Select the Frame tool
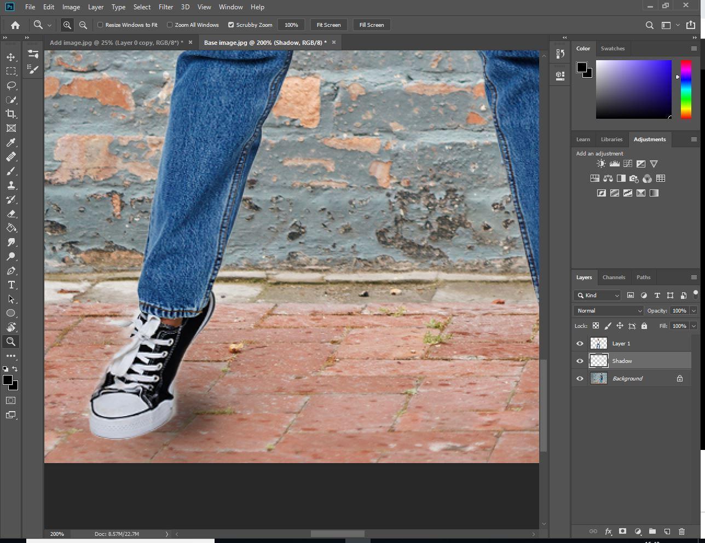The width and height of the screenshot is (705, 543). [11, 128]
